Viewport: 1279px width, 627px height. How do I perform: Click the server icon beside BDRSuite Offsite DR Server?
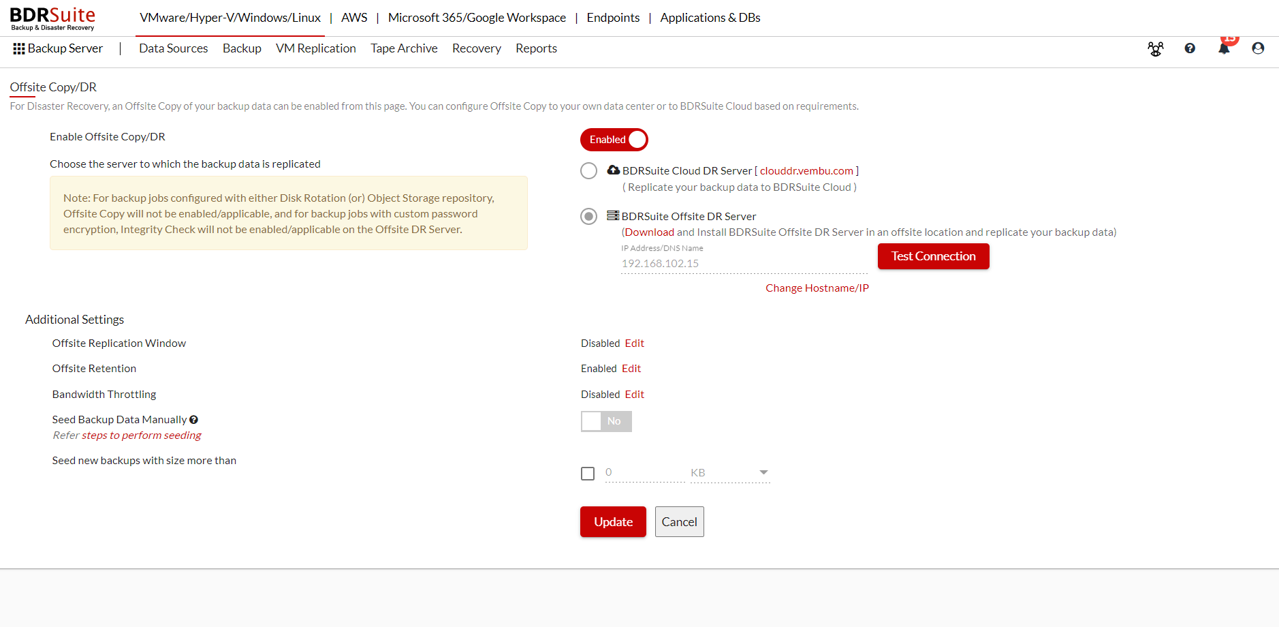613,215
